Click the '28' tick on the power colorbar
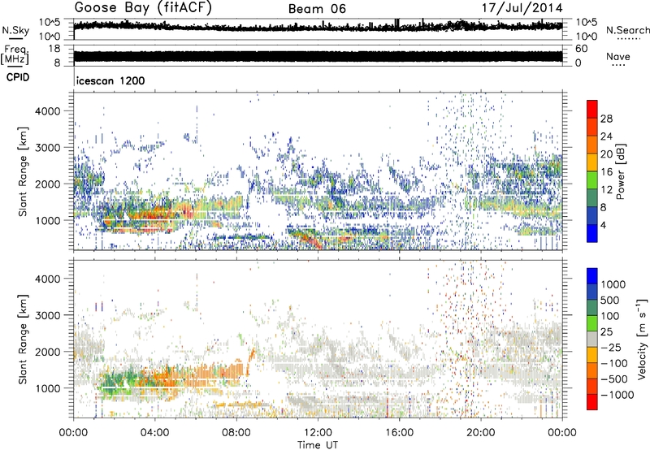The image size is (650, 450). coord(606,119)
